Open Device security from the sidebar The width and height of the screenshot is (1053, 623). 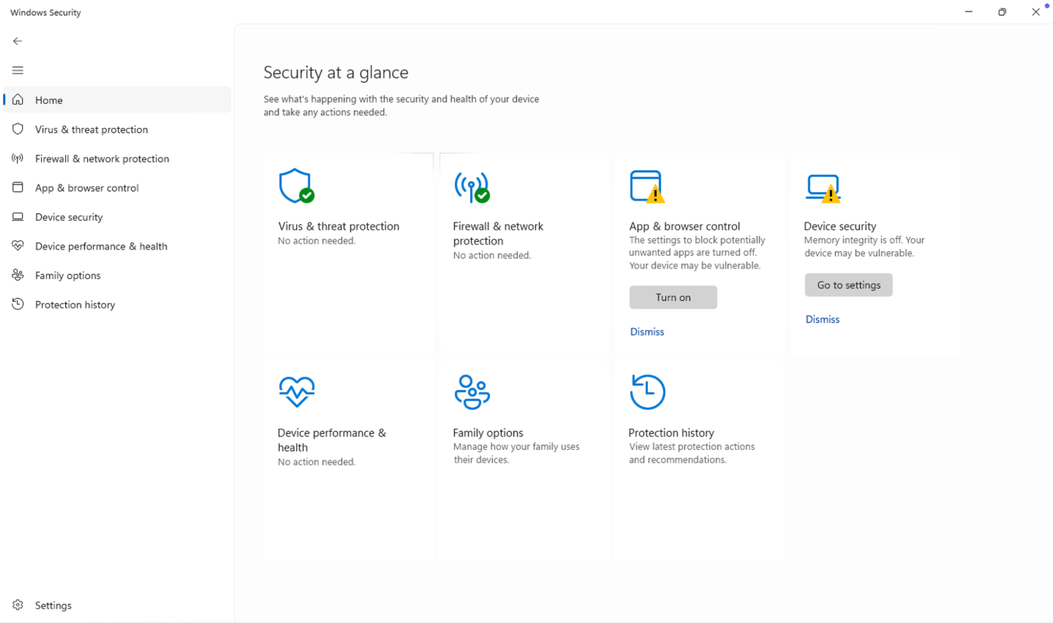click(x=68, y=217)
